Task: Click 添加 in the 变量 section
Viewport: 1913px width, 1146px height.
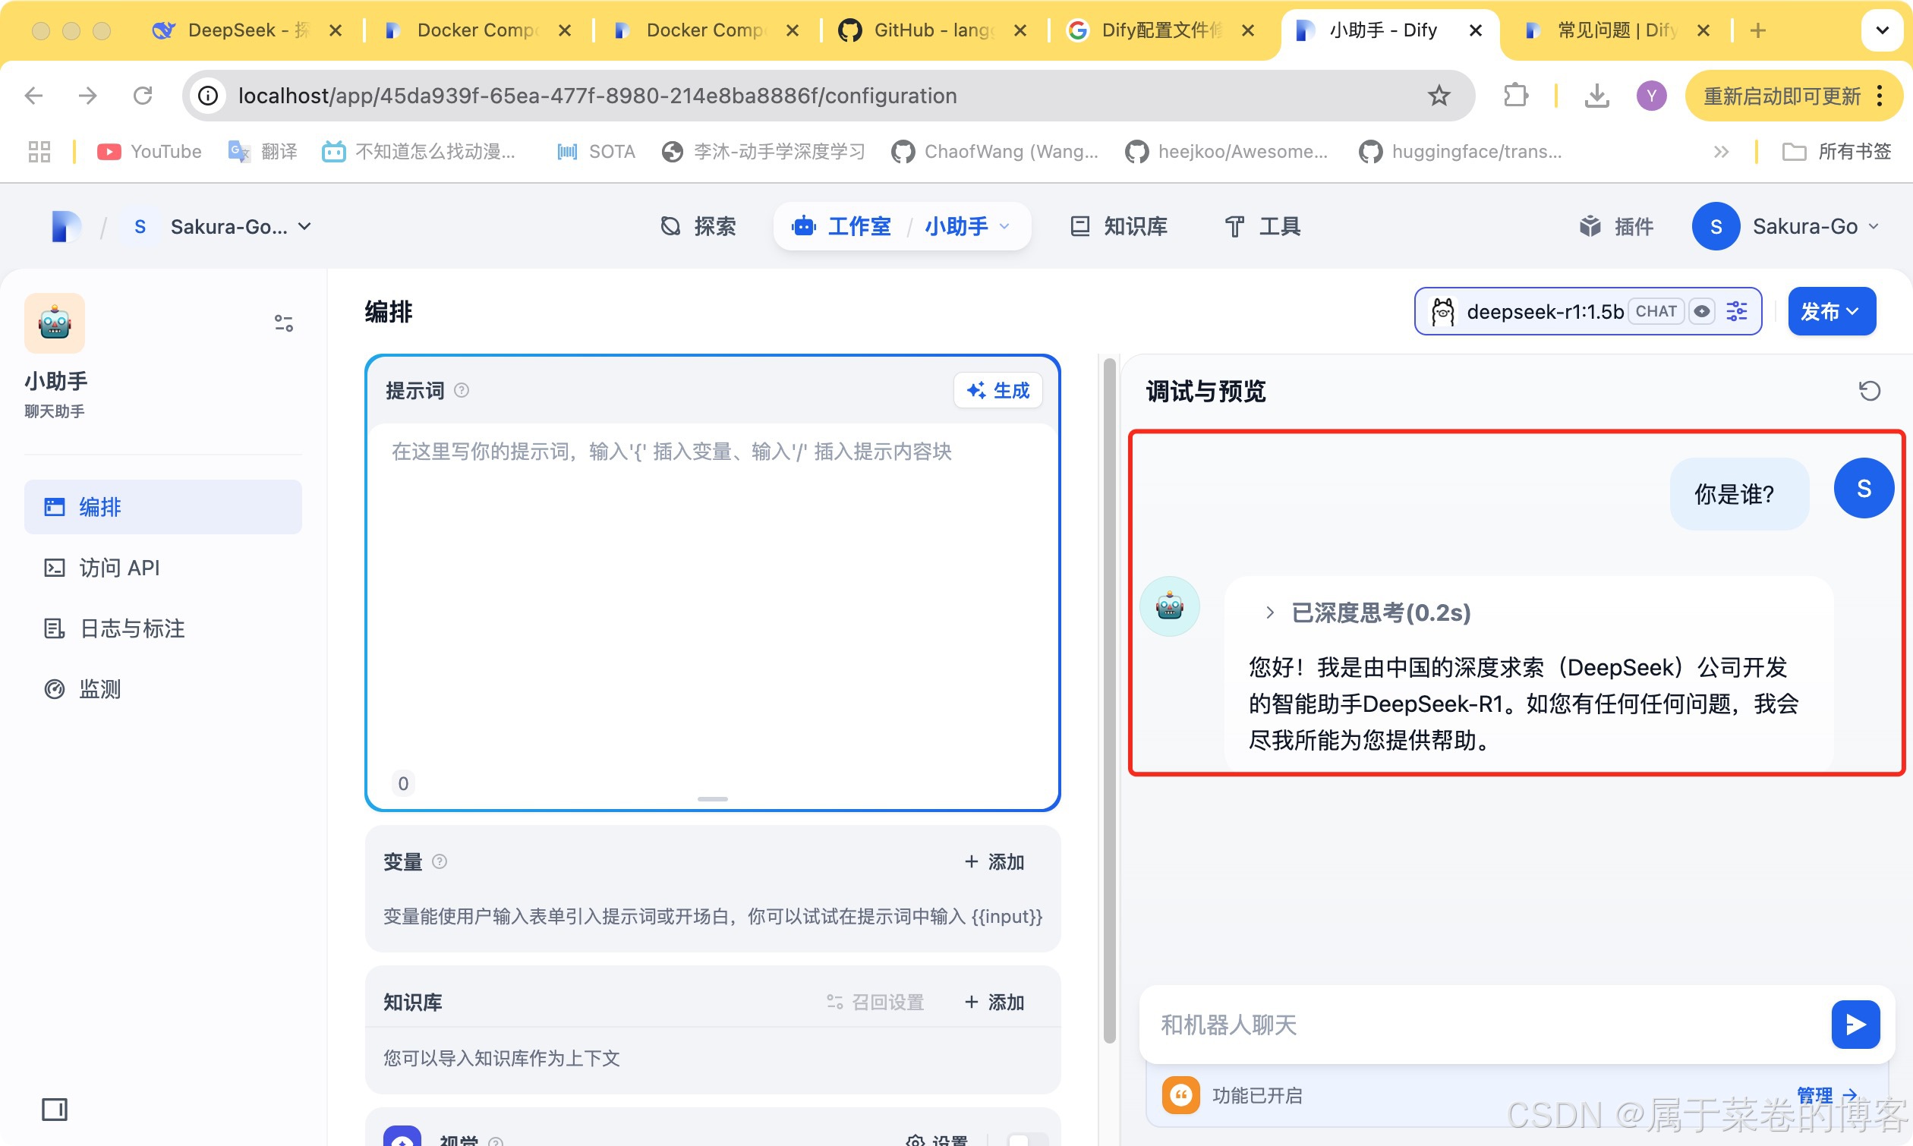Action: (994, 862)
